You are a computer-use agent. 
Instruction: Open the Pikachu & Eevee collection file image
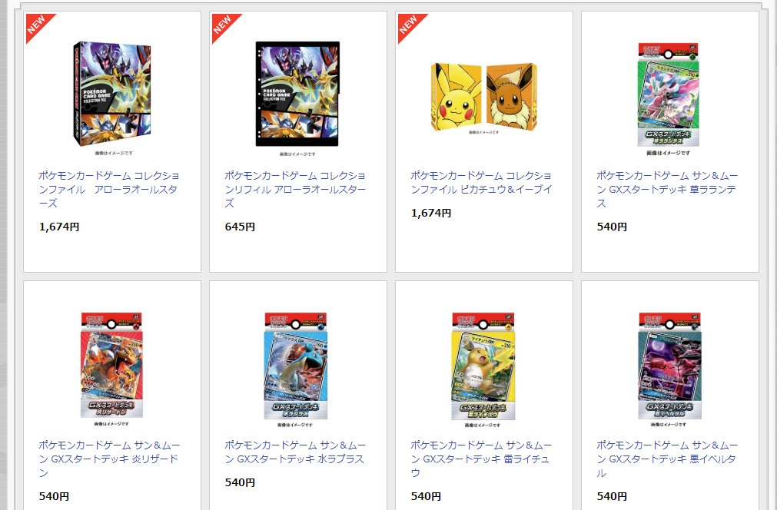tap(483, 97)
